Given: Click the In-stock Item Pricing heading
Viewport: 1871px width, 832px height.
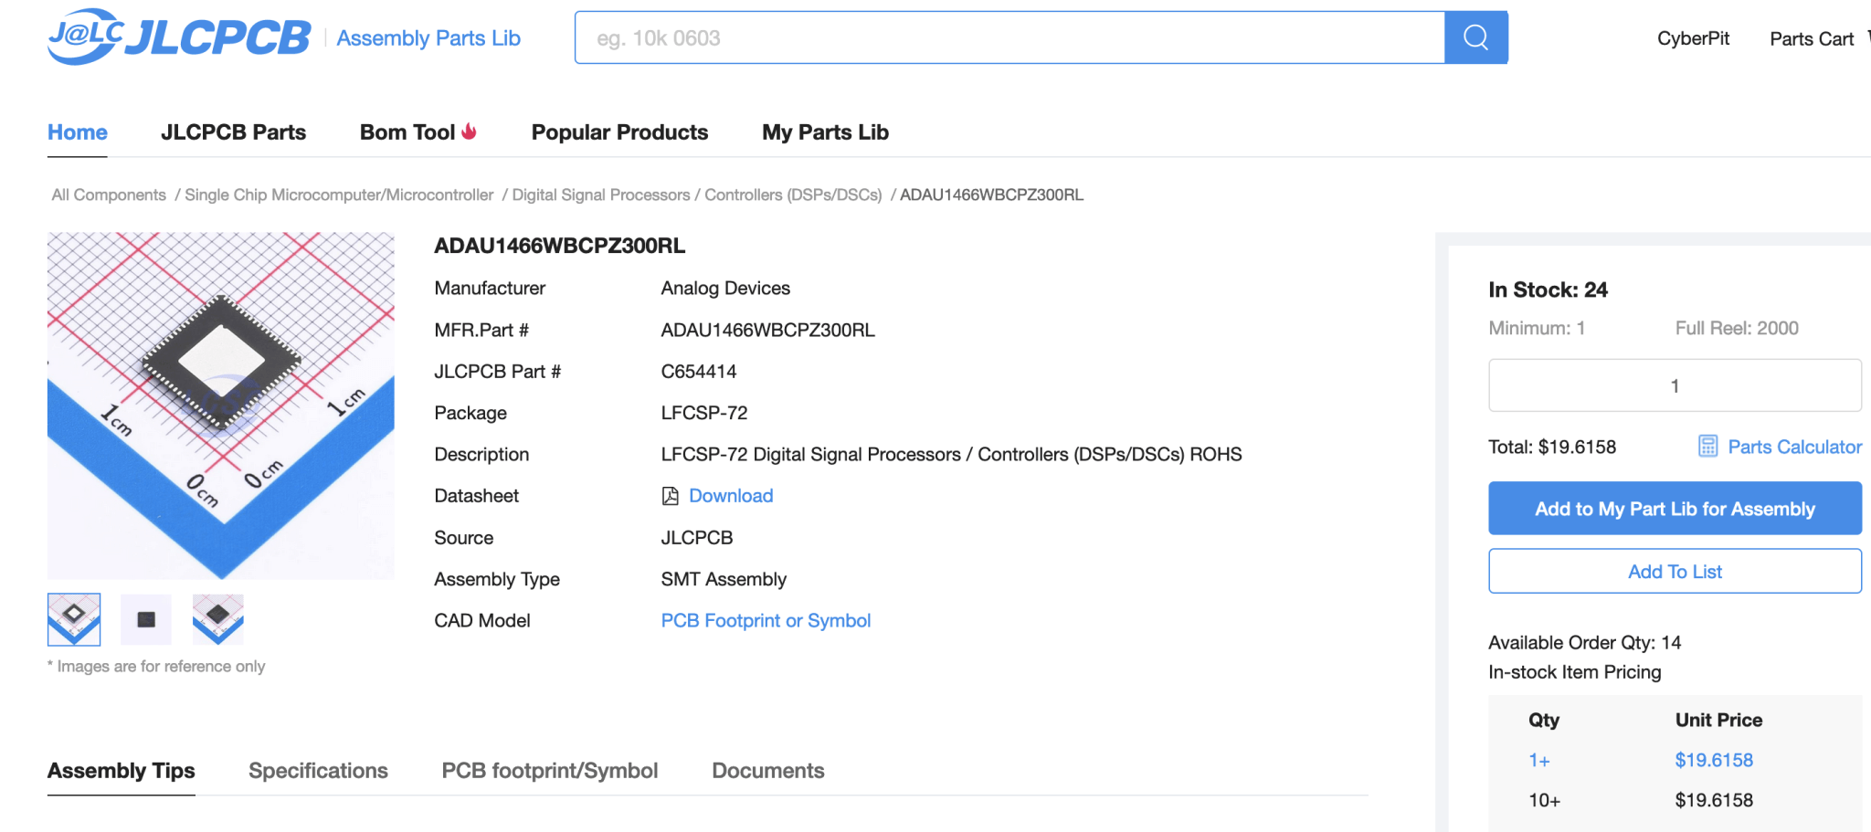Looking at the screenshot, I should [x=1575, y=672].
